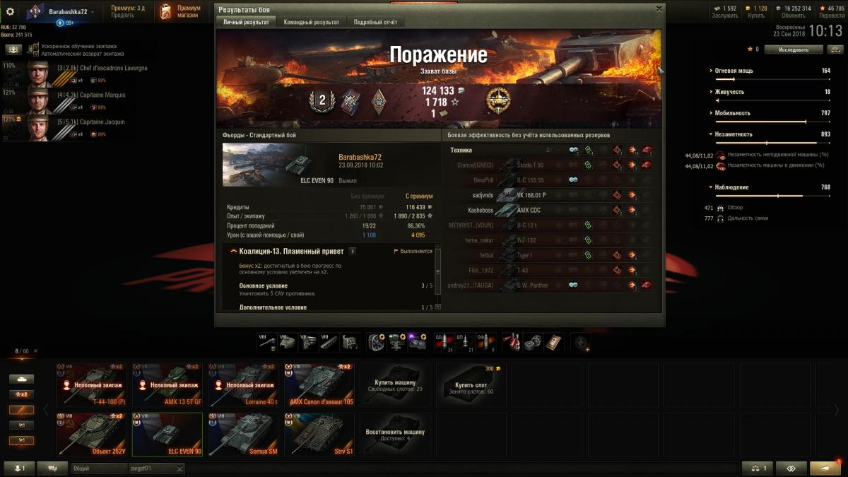Screen dimensions: 848x477
Task: Close the zorgoff71 chat tab
Action: tap(179, 469)
